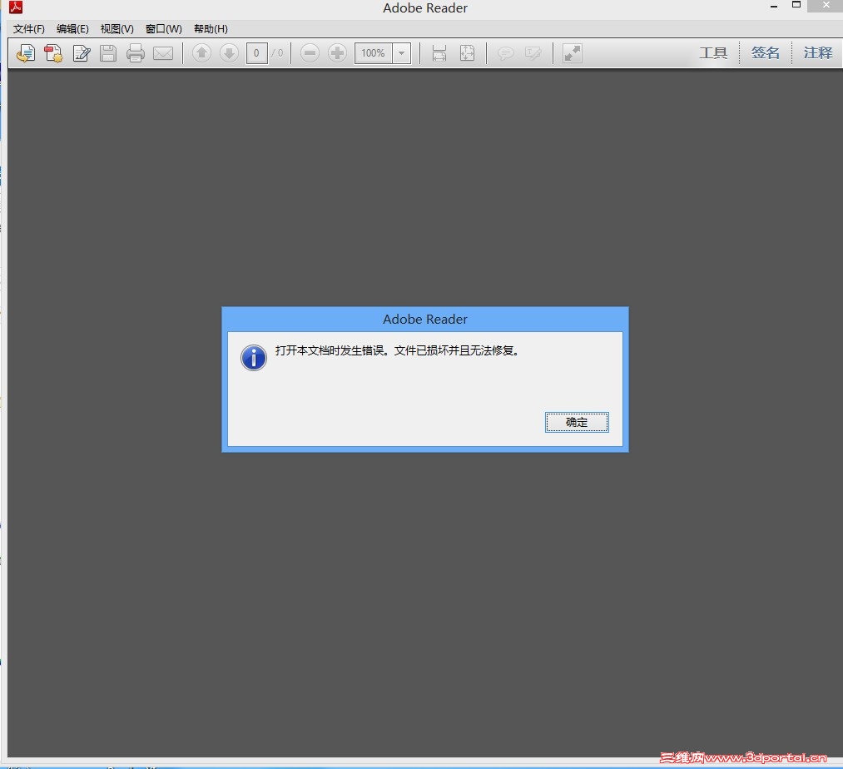Go to next page with down arrow
The width and height of the screenshot is (843, 769).
click(229, 52)
